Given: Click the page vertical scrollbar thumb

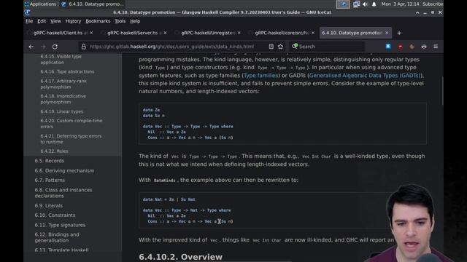Looking at the screenshot, I should [442, 91].
